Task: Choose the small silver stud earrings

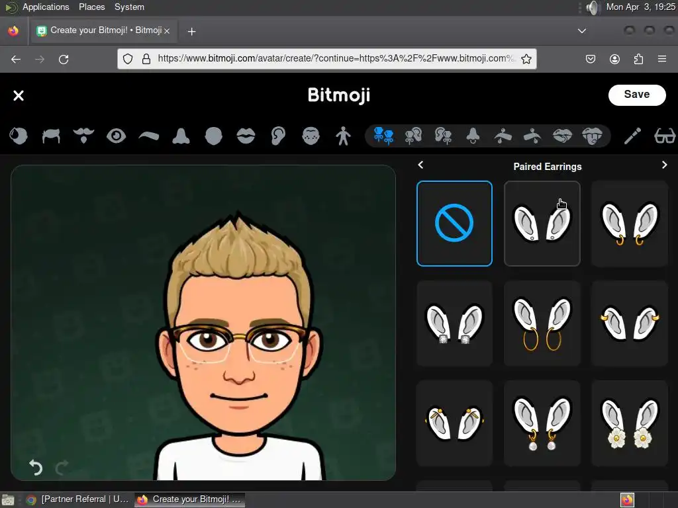Action: [x=542, y=224]
